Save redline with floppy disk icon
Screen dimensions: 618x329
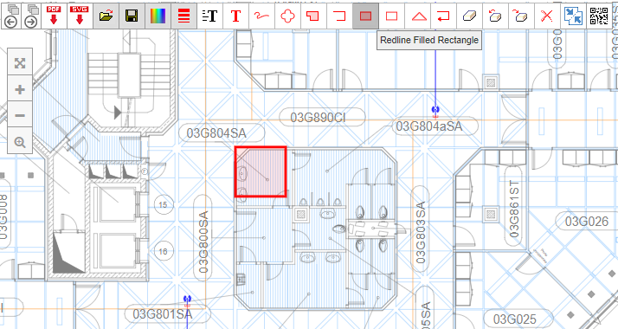pos(132,16)
